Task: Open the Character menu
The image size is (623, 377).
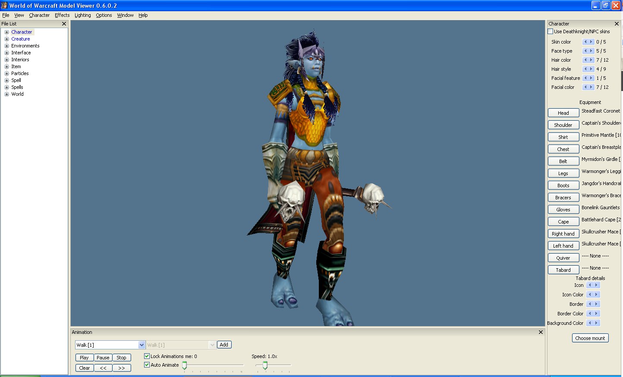Action: (39, 15)
